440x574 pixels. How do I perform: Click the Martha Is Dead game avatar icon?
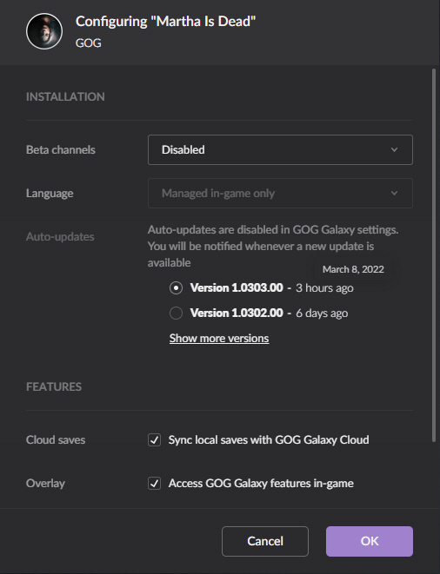(x=44, y=31)
